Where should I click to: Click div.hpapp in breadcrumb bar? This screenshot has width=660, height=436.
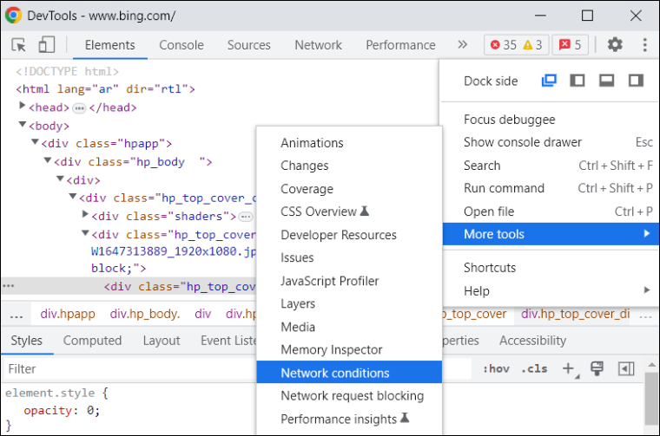68,314
